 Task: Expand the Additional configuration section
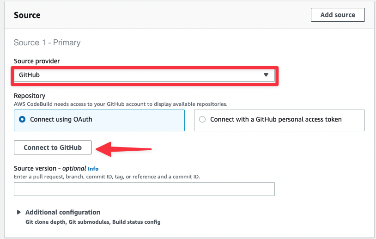pyautogui.click(x=62, y=212)
